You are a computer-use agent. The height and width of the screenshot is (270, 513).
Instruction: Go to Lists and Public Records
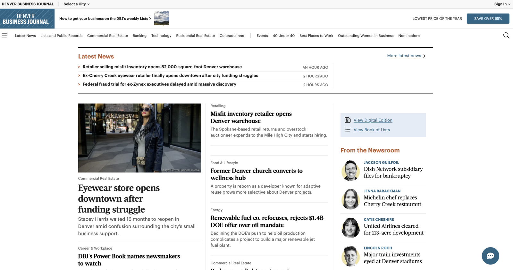tap(62, 36)
